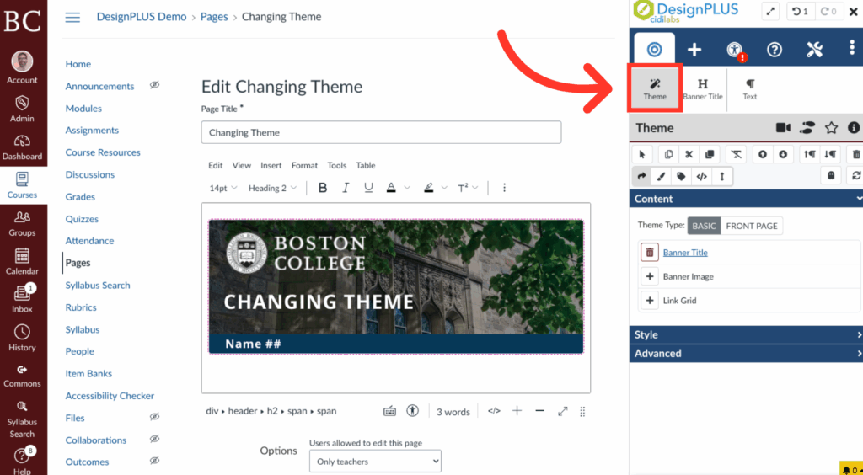Toggle Announcements visibility eye icon
The width and height of the screenshot is (863, 475).
155,85
